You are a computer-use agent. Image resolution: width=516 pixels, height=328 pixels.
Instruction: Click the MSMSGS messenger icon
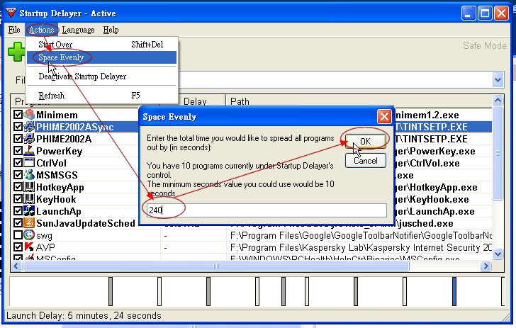tap(29, 175)
